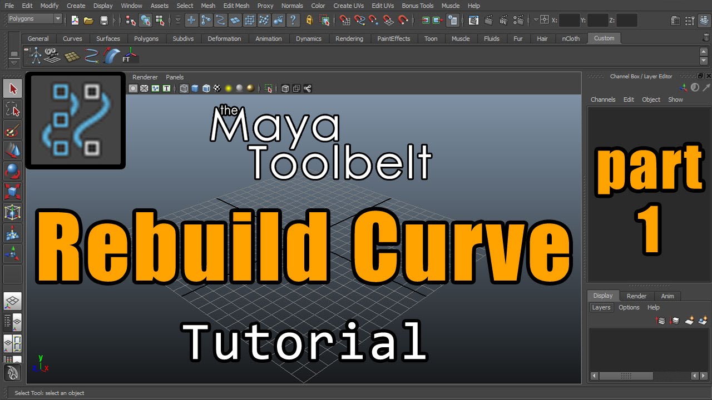Click Show in Channel Box header
The height and width of the screenshot is (400, 712).
[x=675, y=99]
